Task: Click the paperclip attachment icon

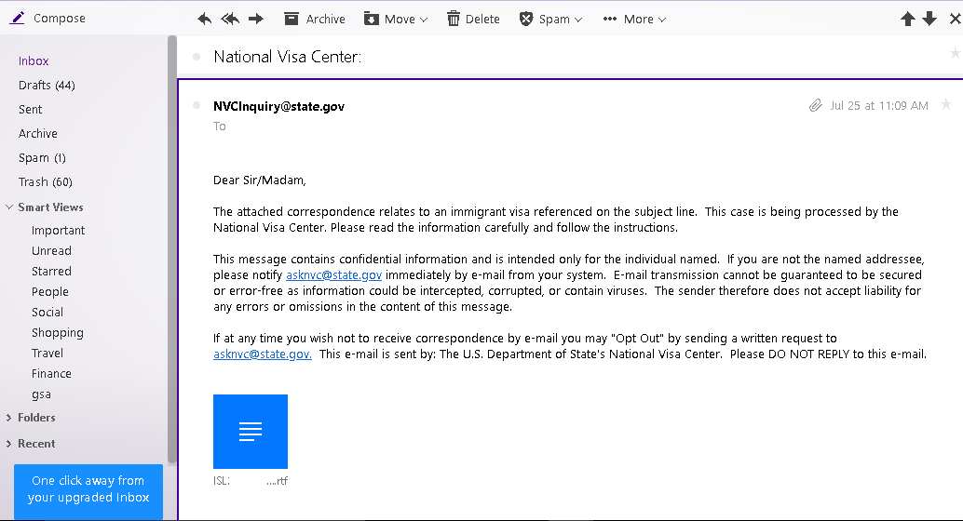Action: pyautogui.click(x=815, y=105)
